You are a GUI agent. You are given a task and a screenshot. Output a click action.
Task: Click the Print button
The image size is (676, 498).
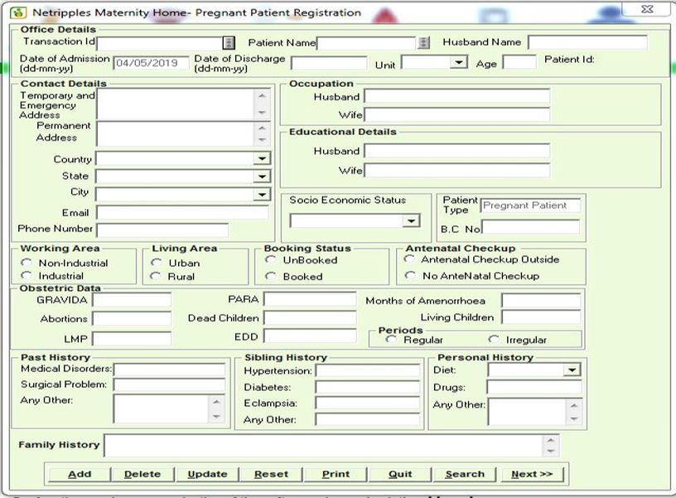pos(336,474)
